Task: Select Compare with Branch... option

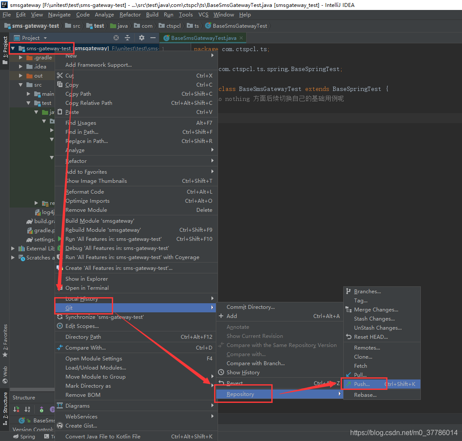Action: tap(280, 363)
